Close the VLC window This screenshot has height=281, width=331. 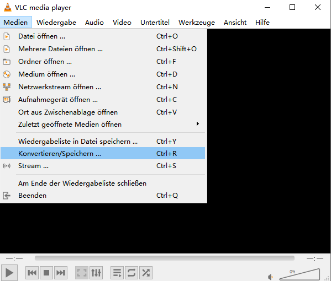(x=318, y=7)
